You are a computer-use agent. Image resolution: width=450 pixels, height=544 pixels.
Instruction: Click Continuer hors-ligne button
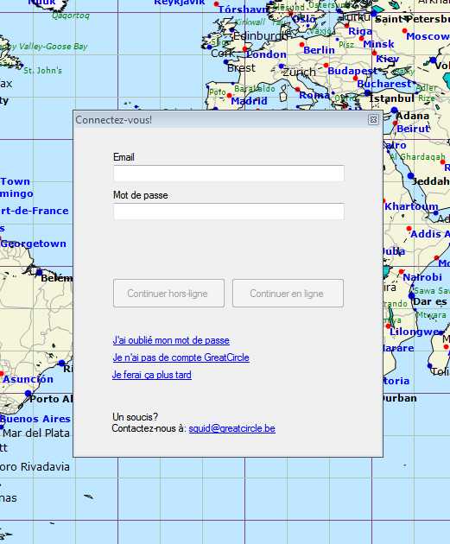pyautogui.click(x=168, y=294)
